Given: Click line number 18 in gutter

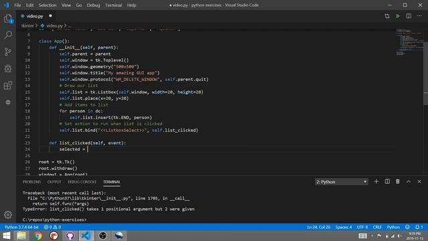Looking at the screenshot, I should point(27,111).
